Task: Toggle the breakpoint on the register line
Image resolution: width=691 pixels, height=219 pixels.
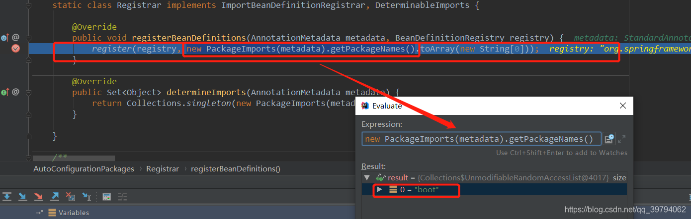Action: click(15, 49)
